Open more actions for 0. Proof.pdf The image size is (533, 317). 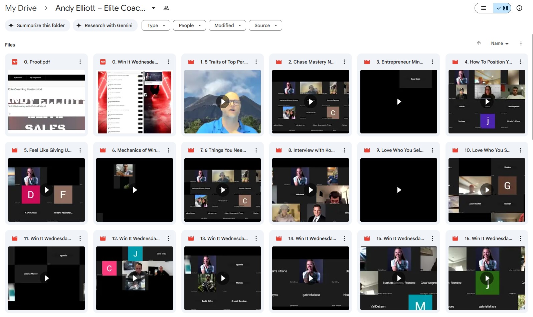[x=80, y=62]
